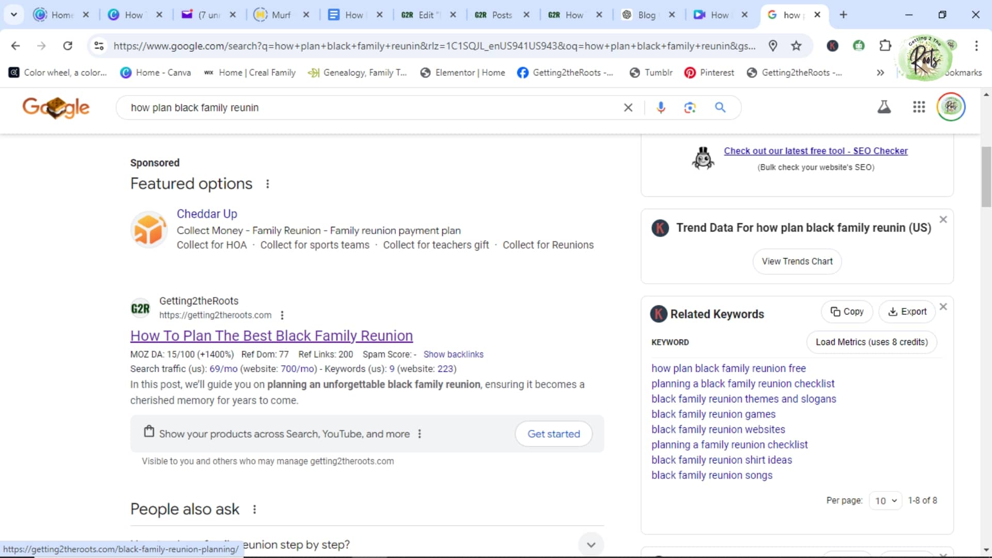Click the View Trends Chart button
Viewport: 992px width, 558px height.
point(797,261)
